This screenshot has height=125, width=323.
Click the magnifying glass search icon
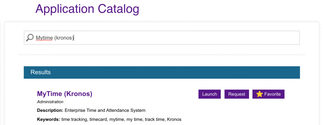coord(30,38)
